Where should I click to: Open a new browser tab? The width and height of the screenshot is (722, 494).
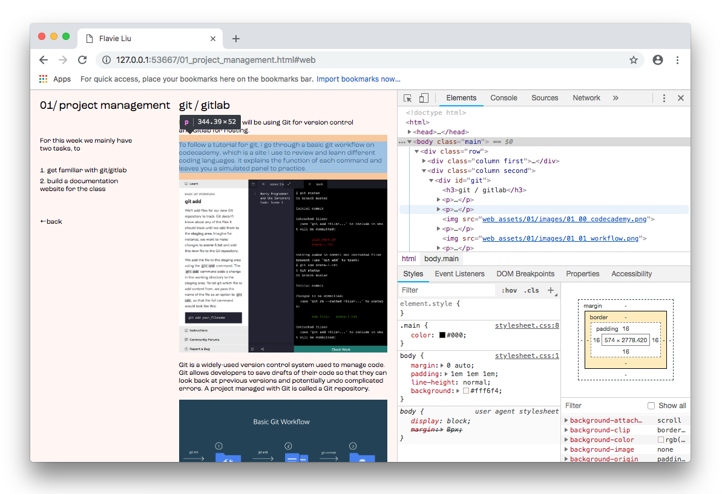point(236,39)
